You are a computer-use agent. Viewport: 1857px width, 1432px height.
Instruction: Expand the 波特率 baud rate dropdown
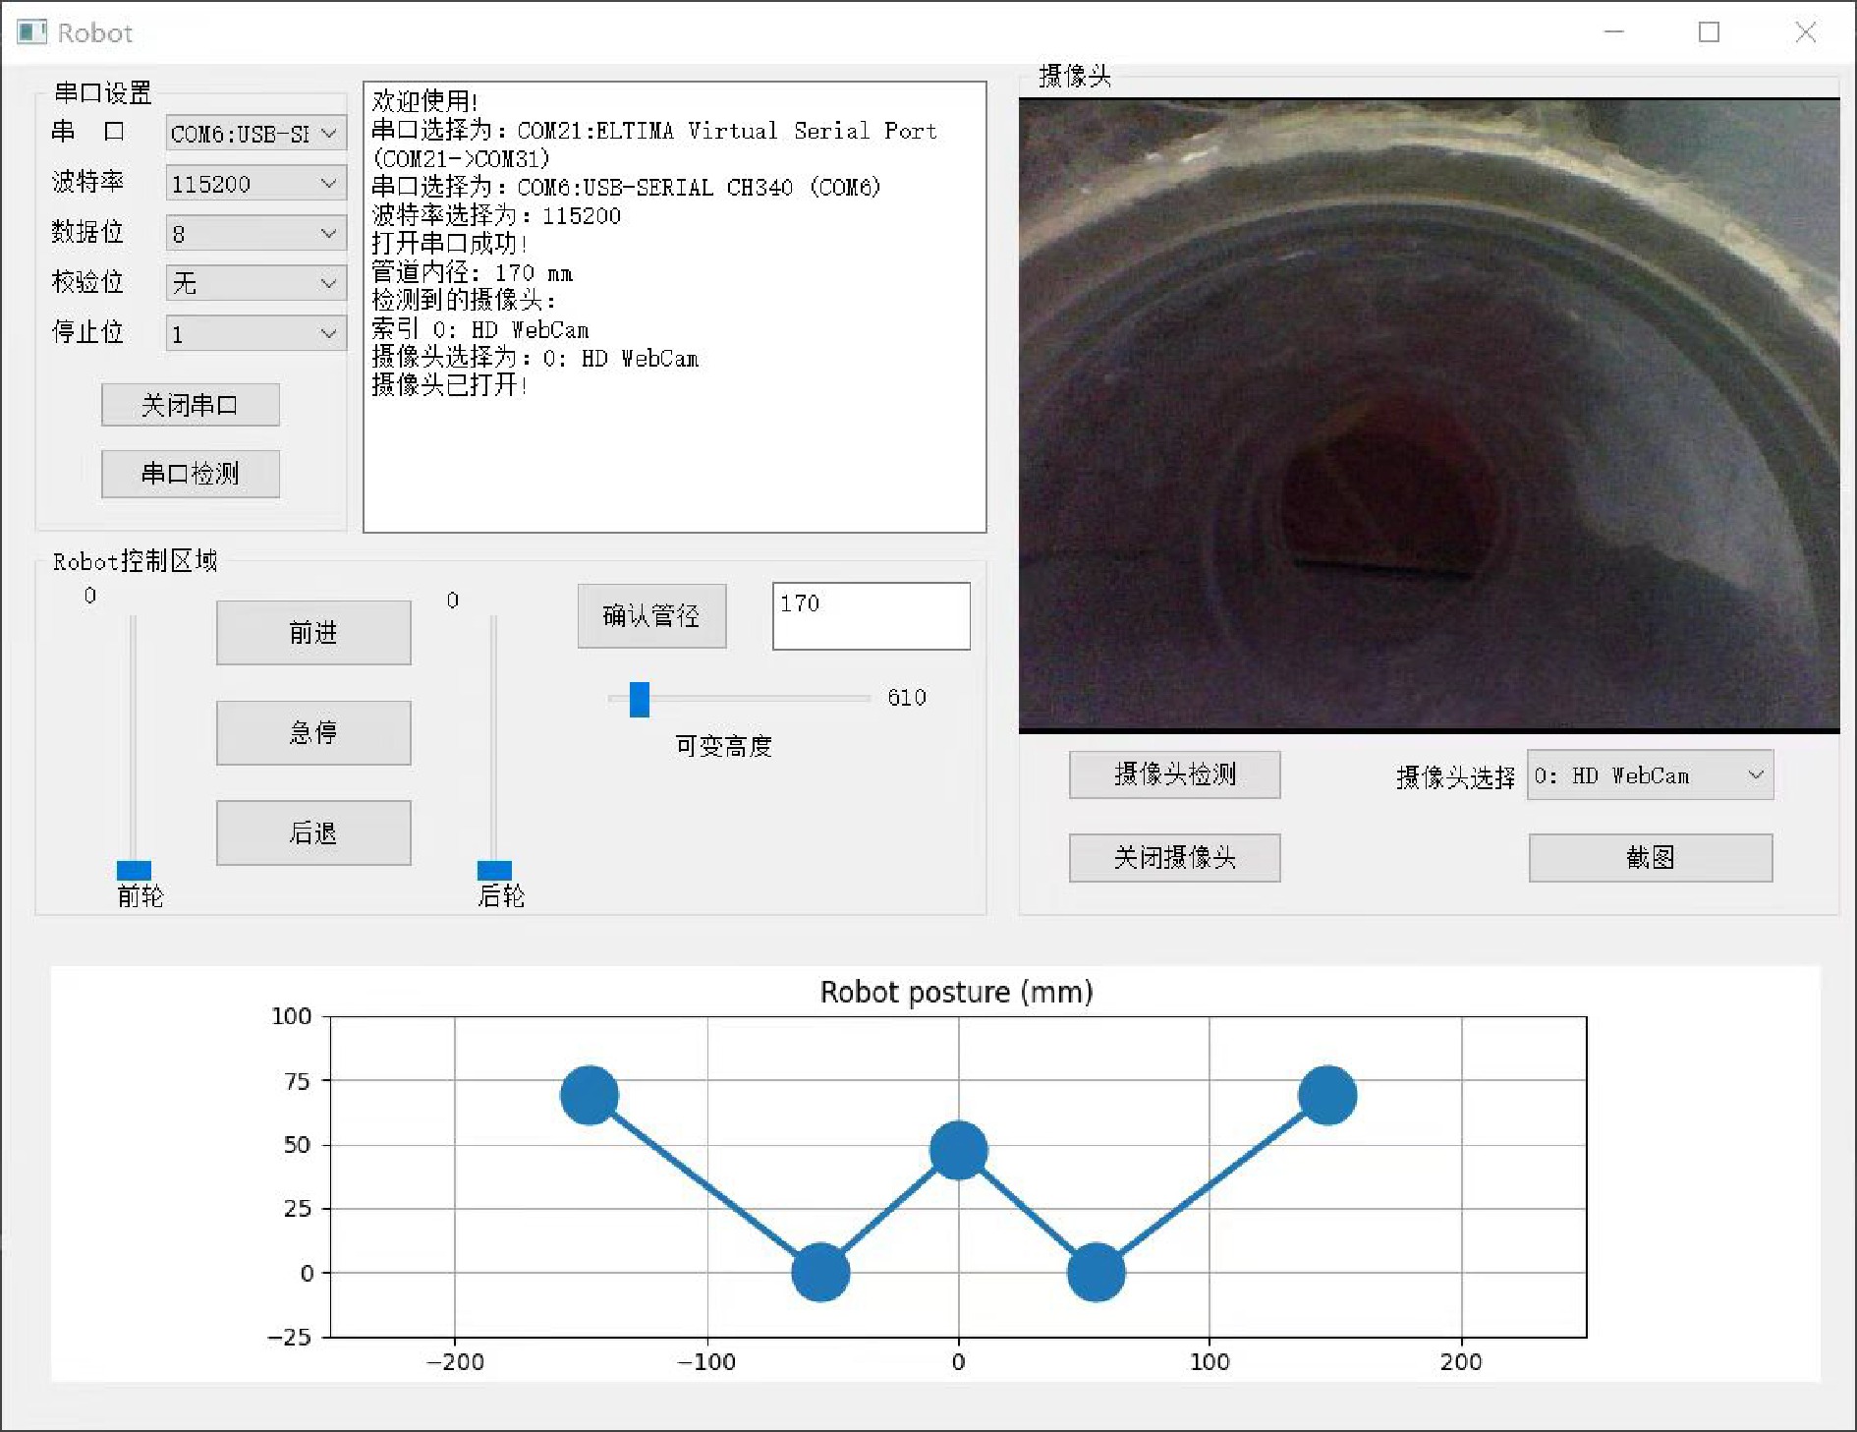(x=255, y=184)
